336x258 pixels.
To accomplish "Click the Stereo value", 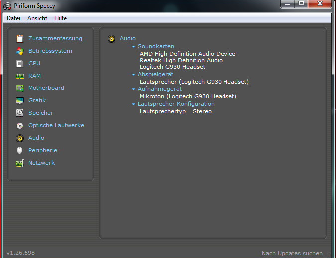I will 202,111.
